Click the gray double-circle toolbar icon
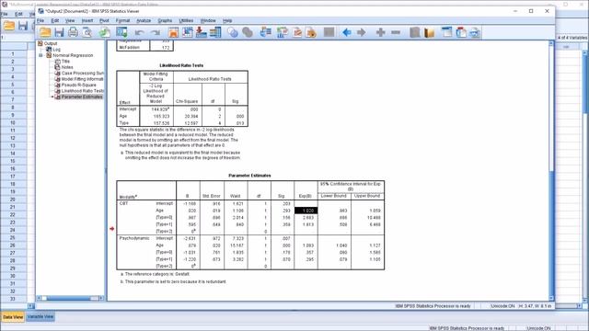 click(x=248, y=33)
